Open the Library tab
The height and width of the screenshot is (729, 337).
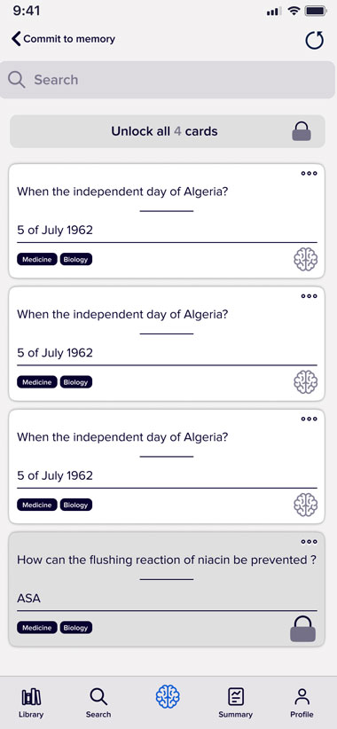(31, 703)
